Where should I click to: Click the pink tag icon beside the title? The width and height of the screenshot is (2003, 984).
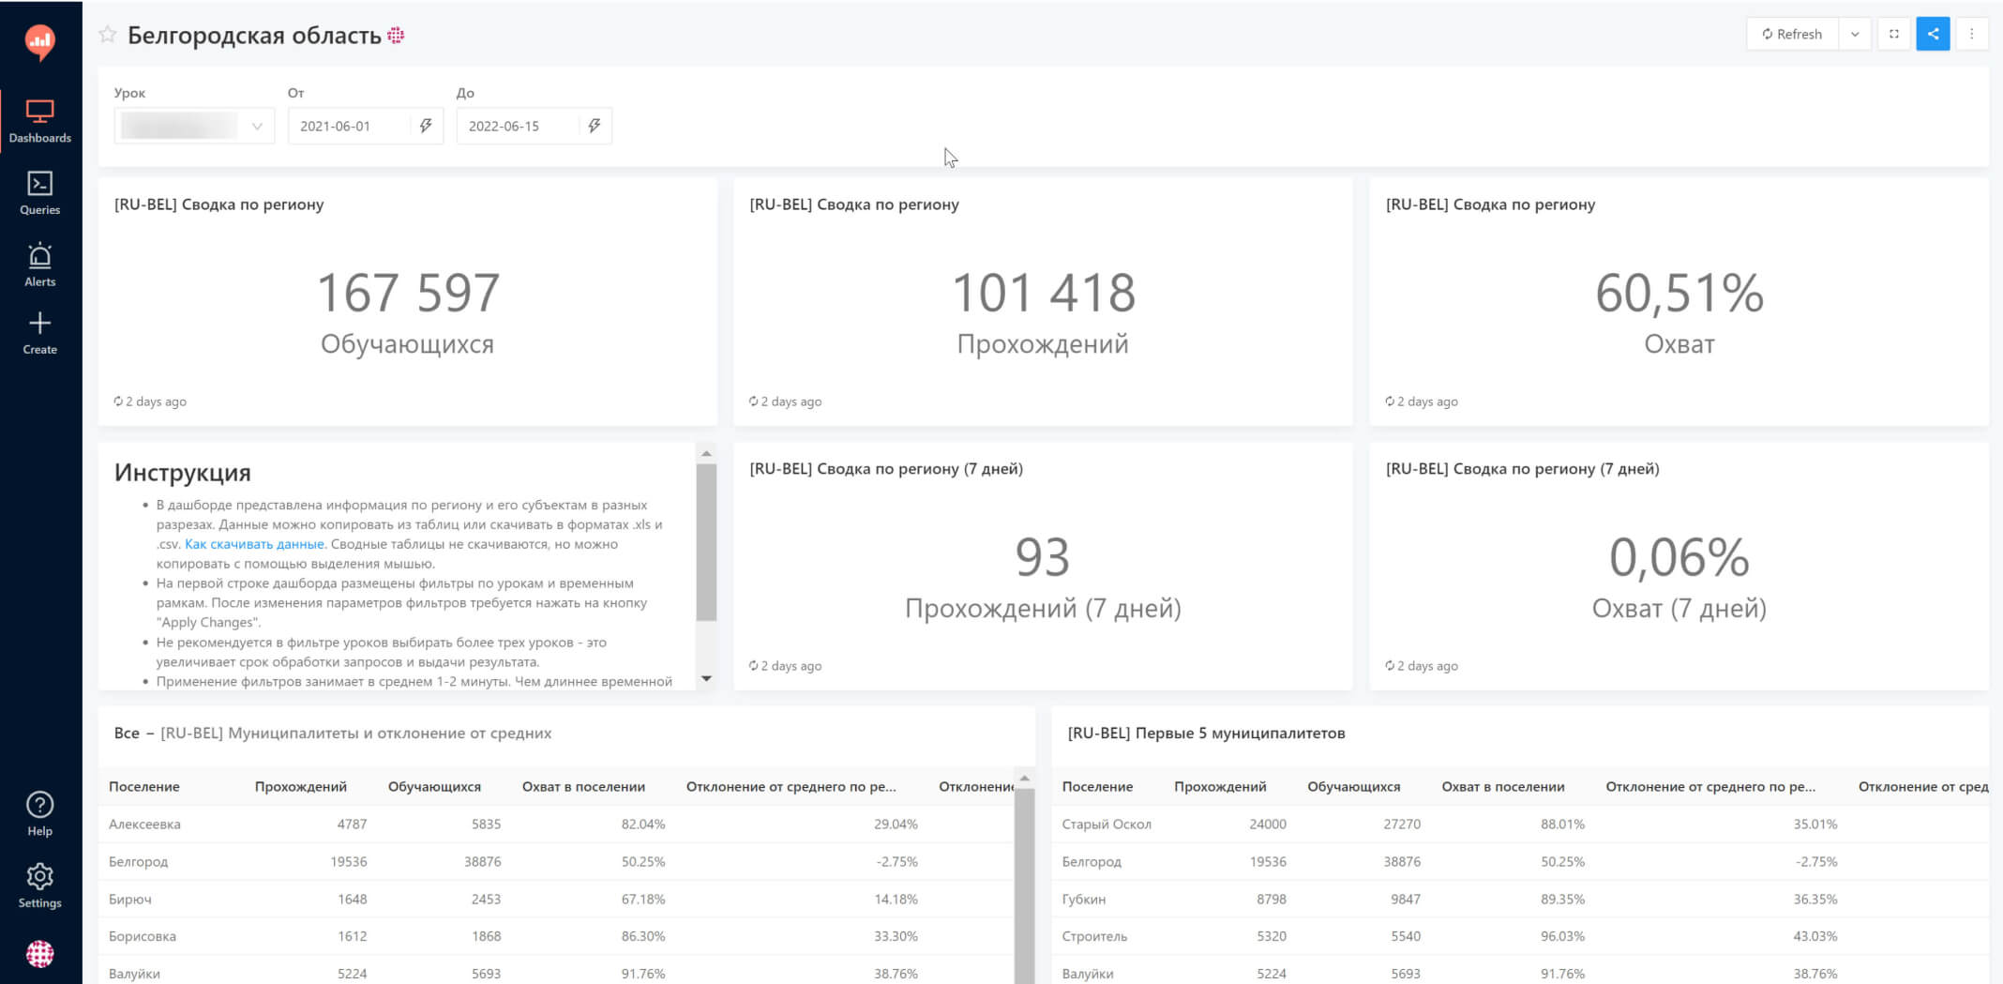tap(396, 36)
